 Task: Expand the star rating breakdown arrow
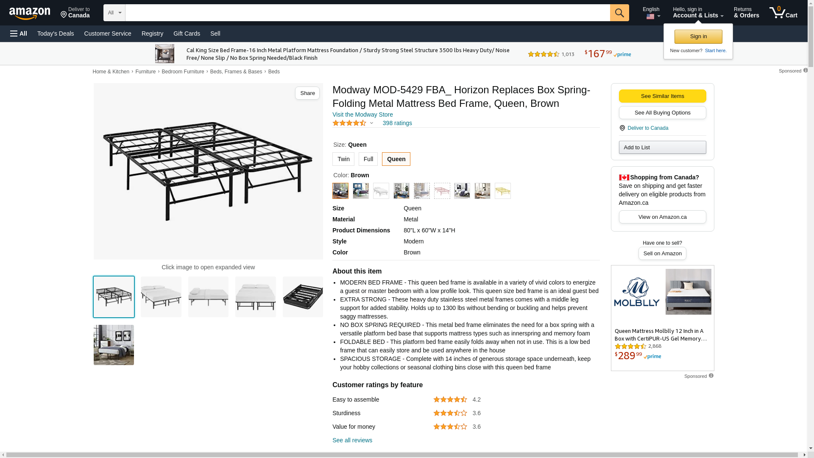pos(371,123)
